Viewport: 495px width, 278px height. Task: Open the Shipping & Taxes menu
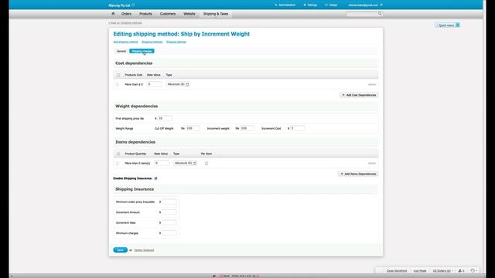[x=216, y=14]
